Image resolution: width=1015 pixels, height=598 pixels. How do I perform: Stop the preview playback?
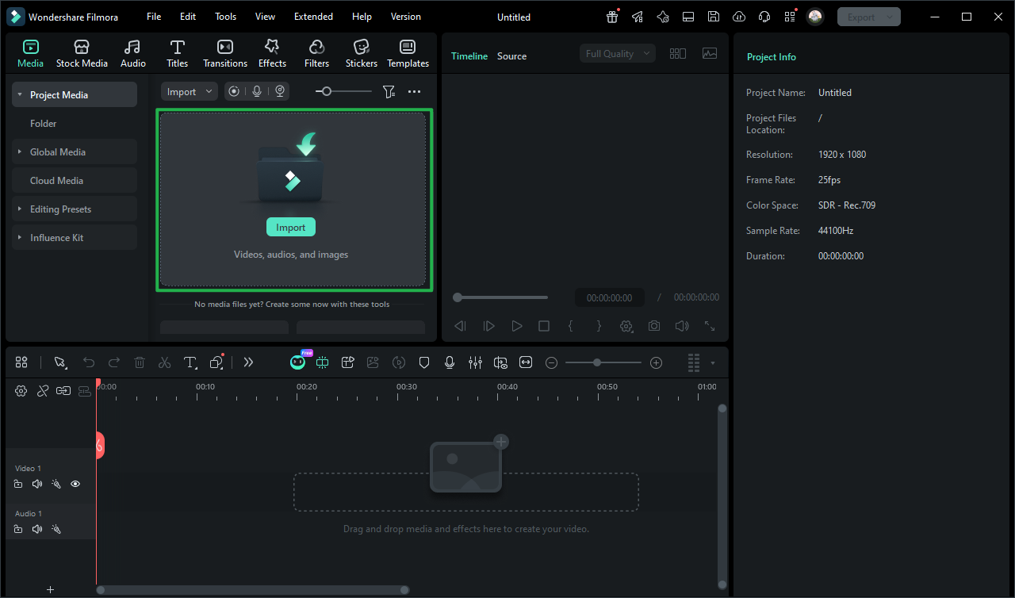coord(544,326)
